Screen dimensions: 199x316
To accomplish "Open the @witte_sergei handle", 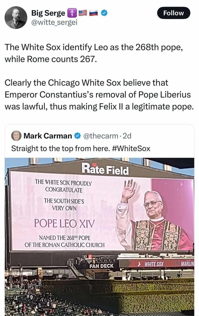I will click(54, 22).
